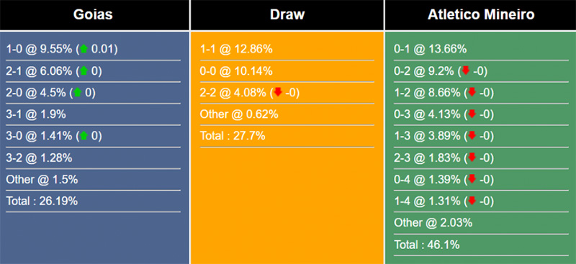Select the Goias column header
The image size is (576, 264).
click(94, 15)
